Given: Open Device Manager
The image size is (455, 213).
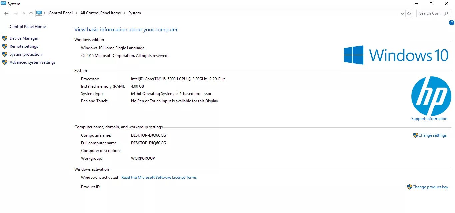Looking at the screenshot, I should click(24, 38).
